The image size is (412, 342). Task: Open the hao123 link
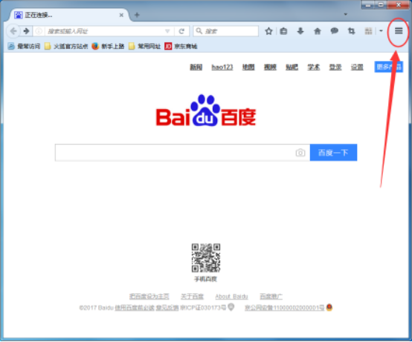click(x=222, y=67)
